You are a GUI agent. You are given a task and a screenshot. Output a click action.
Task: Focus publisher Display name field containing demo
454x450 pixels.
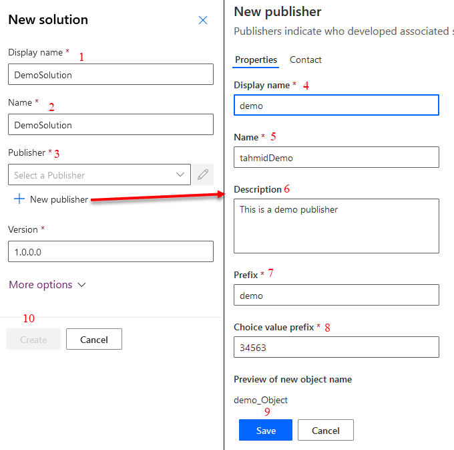(x=336, y=106)
